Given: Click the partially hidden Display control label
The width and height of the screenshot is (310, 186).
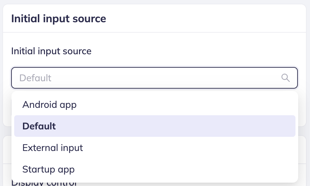Looking at the screenshot, I should pos(44,184).
